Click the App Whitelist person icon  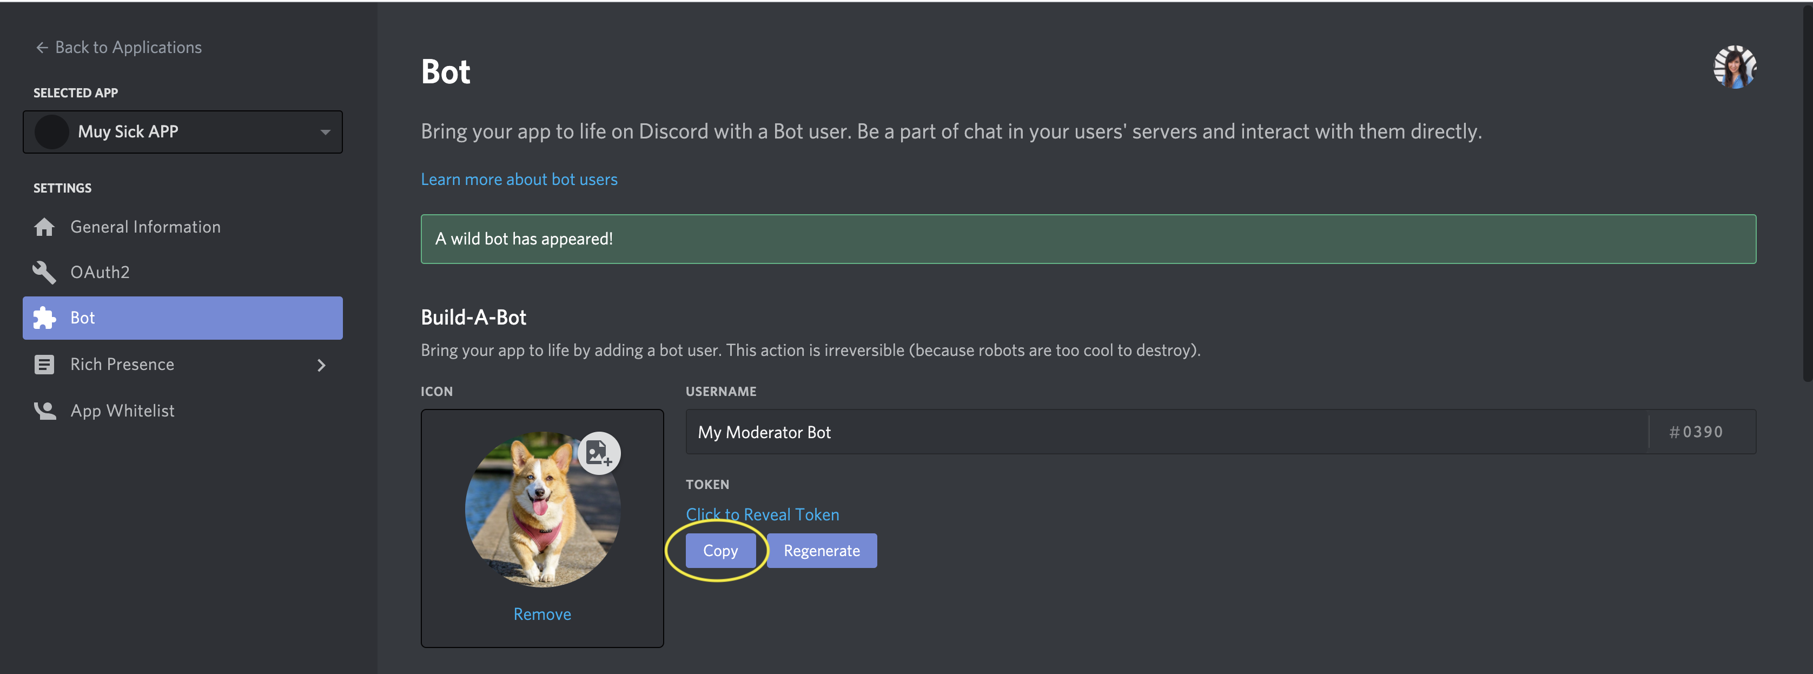43,409
